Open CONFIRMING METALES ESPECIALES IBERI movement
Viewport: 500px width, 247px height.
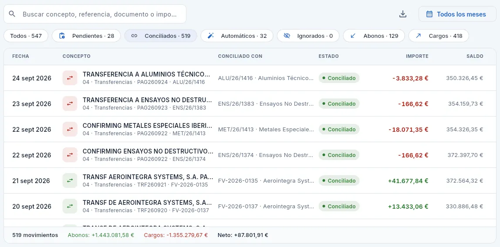(147, 126)
